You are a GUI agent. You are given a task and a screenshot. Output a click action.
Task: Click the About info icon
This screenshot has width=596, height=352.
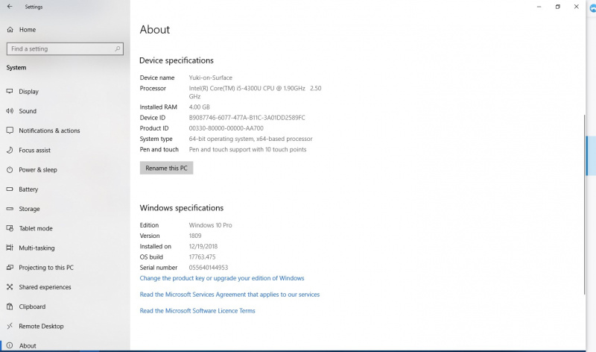click(x=10, y=345)
